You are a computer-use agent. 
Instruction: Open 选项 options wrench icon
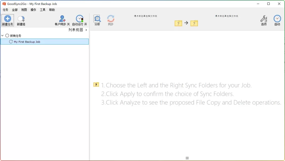pyautogui.click(x=264, y=19)
